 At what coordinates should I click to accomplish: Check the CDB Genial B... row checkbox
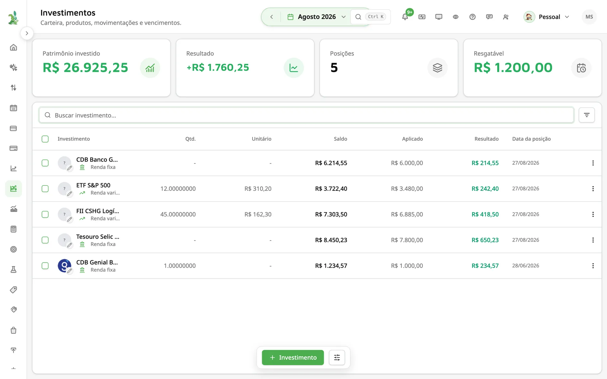[45, 266]
